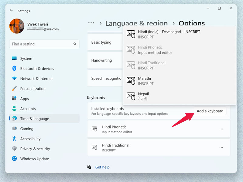Select Time & language label
243x182 pixels.
coord(35,119)
